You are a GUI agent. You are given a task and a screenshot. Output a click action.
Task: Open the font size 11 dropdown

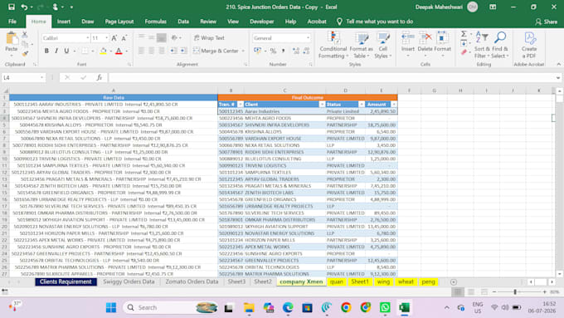click(x=106, y=38)
